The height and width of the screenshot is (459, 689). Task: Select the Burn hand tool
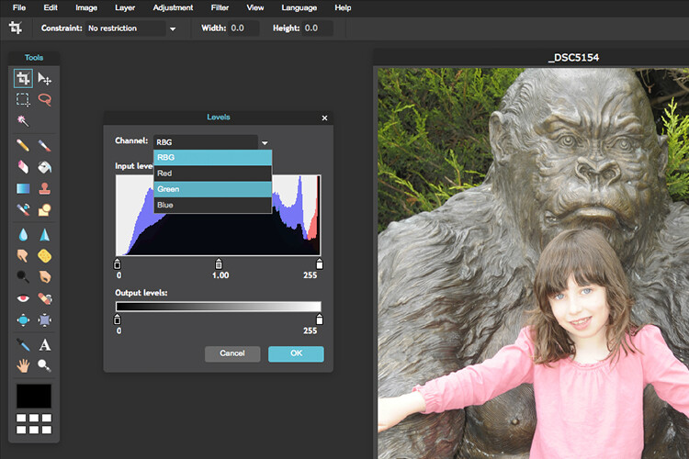[44, 276]
